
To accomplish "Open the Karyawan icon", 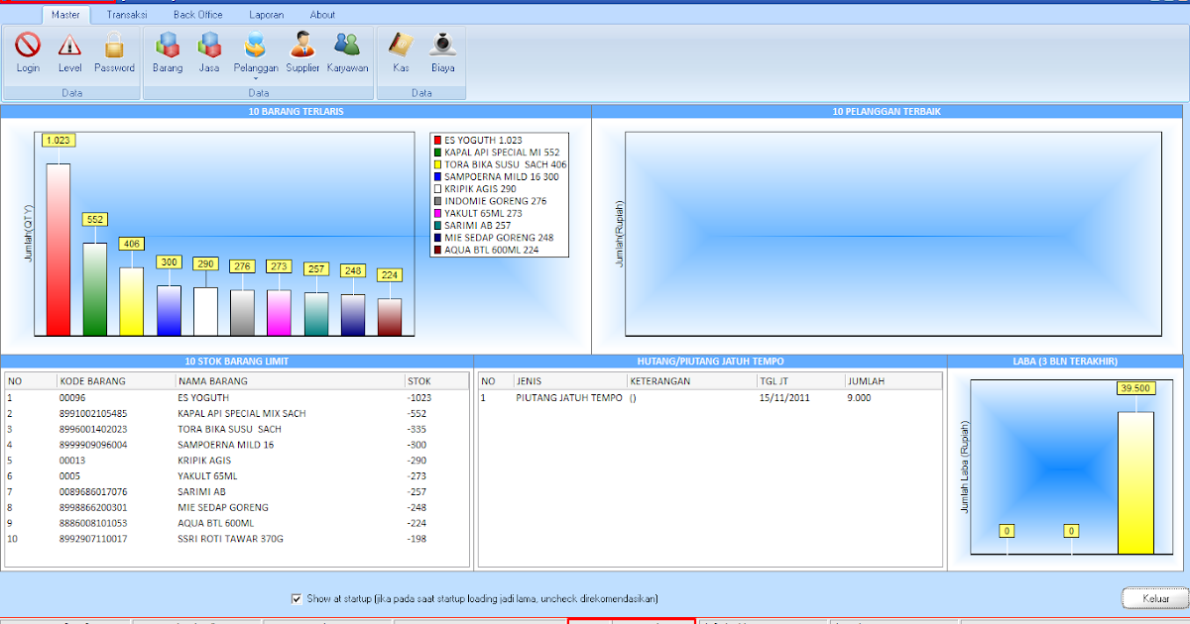I will point(347,52).
